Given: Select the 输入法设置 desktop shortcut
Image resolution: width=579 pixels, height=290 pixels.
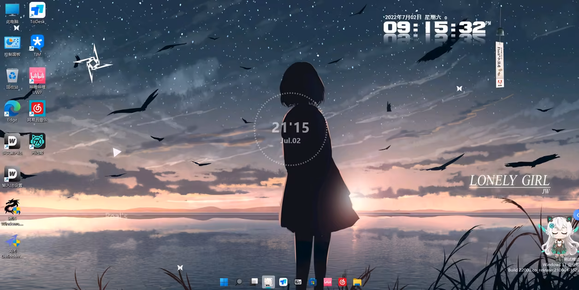Looking at the screenshot, I should [12, 177].
